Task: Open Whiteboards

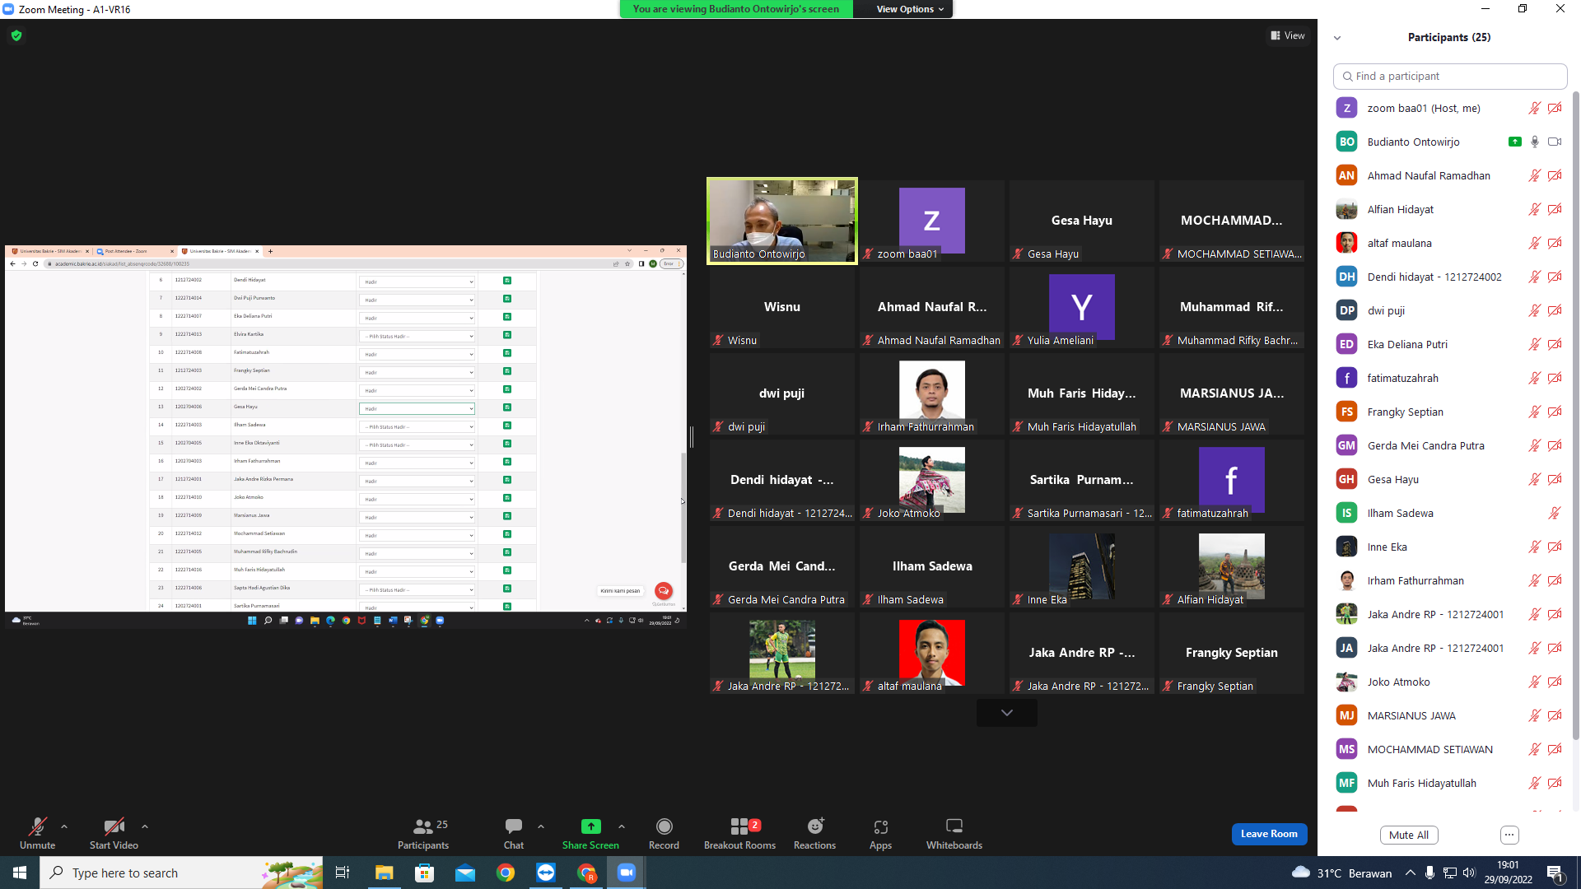Action: [x=954, y=833]
